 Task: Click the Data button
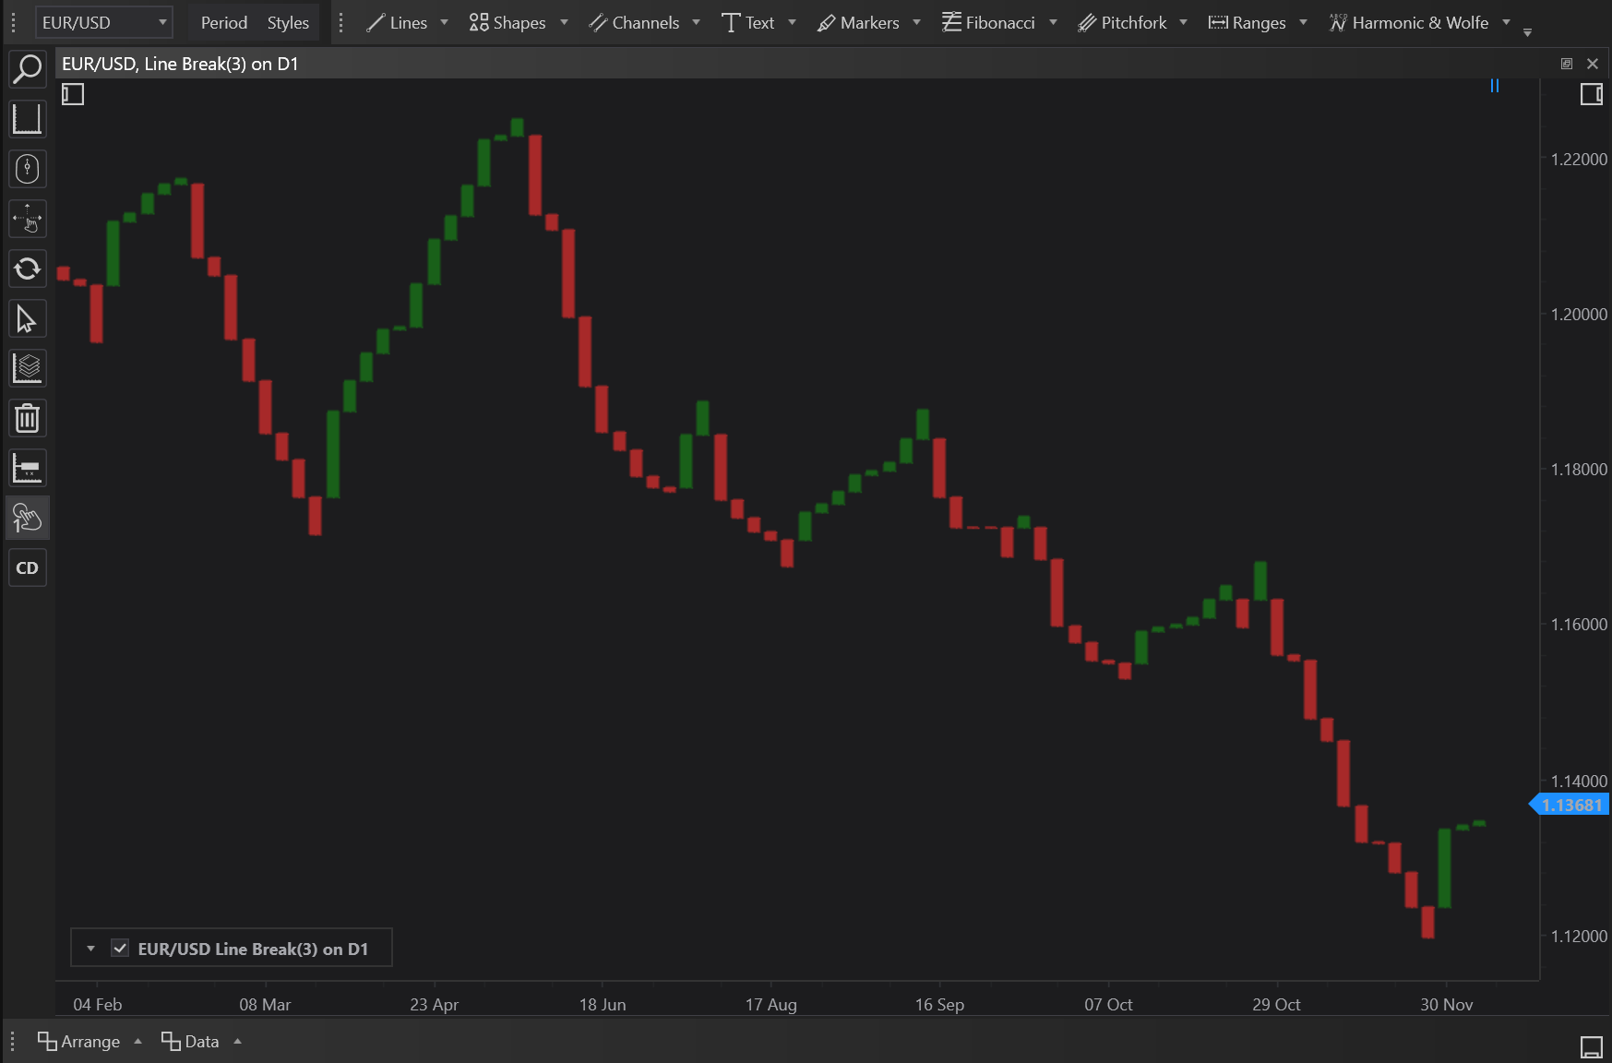click(191, 1042)
